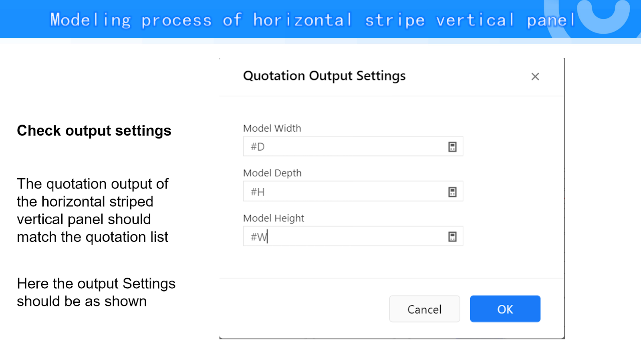Click the paragraph about matching the quotation list
641x360 pixels.
[93, 211]
